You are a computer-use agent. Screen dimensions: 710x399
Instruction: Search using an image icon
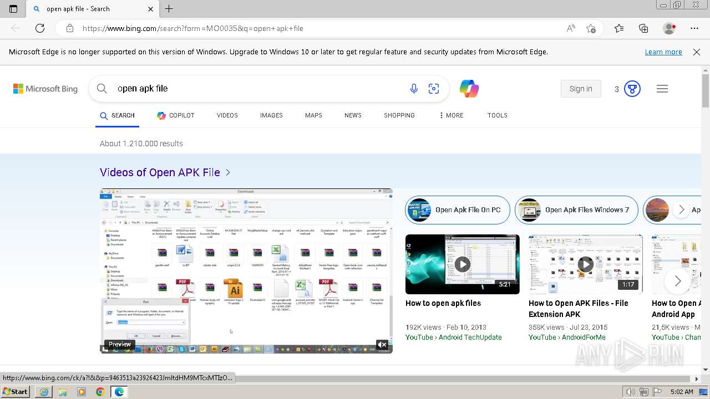pos(434,89)
